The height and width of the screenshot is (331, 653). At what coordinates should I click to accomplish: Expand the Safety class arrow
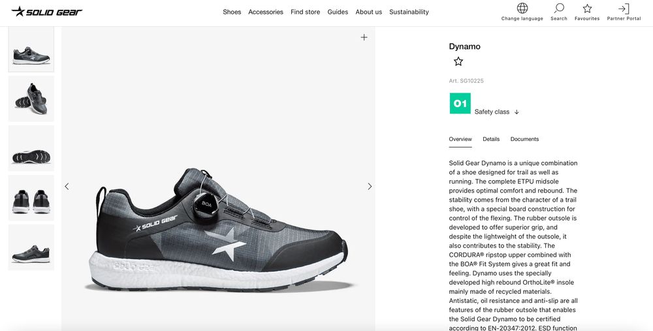pos(517,112)
